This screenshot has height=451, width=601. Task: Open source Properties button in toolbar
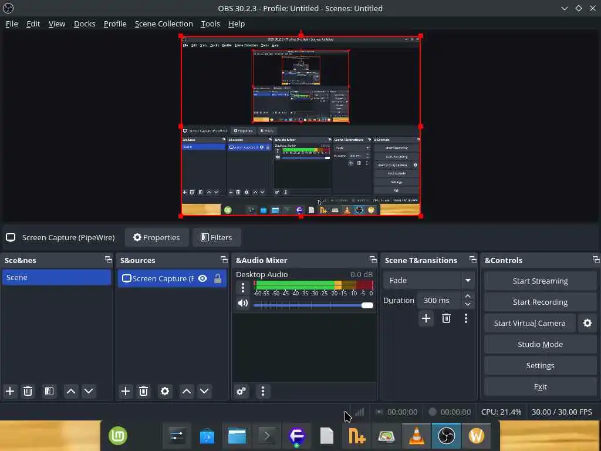(x=156, y=237)
